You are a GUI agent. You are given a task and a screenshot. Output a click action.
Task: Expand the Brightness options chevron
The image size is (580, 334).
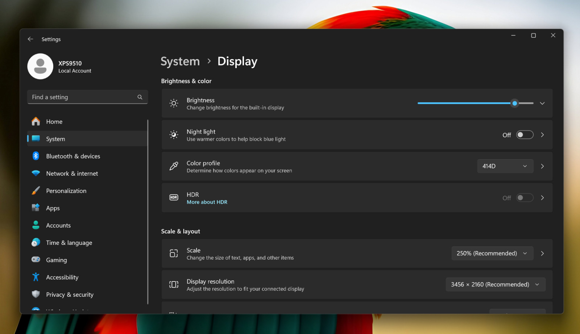(542, 104)
